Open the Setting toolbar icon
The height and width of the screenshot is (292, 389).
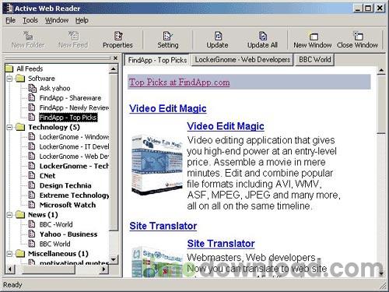tap(168, 36)
